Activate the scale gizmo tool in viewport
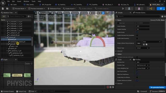This screenshot has width=166, height=93. coord(106,13)
